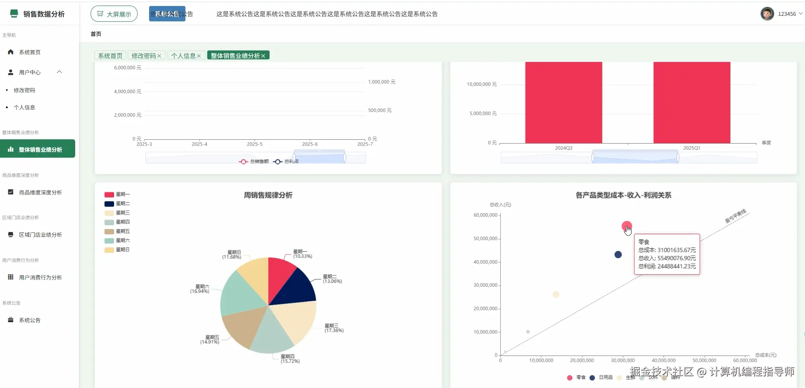Switch to the 个人信息 tab
This screenshot has width=805, height=388.
183,56
